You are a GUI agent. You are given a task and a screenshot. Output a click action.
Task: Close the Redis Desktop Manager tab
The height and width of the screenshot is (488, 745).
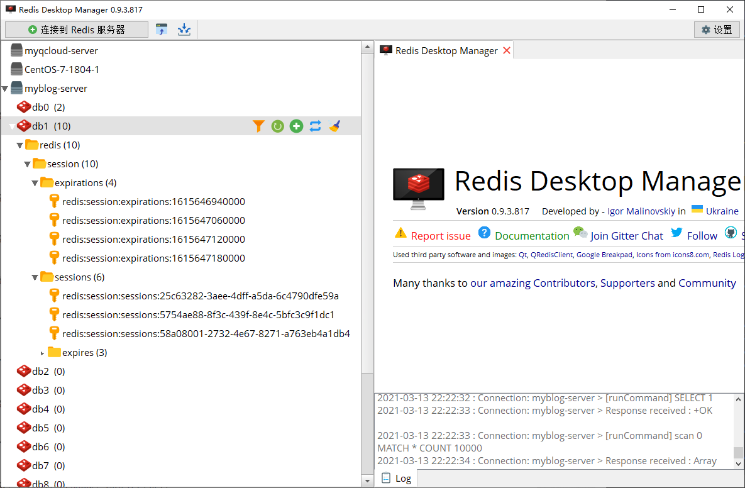507,50
